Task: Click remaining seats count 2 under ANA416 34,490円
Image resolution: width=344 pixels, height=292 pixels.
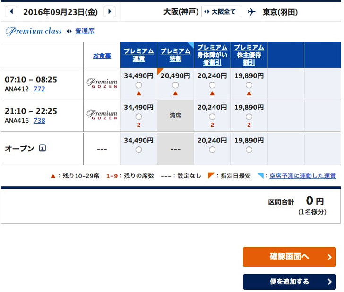Action: coord(138,125)
